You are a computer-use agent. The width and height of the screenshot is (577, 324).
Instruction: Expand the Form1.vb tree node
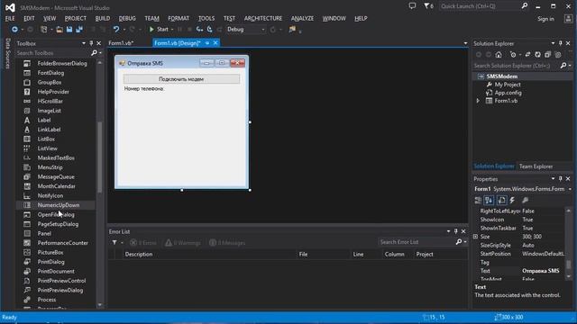478,101
